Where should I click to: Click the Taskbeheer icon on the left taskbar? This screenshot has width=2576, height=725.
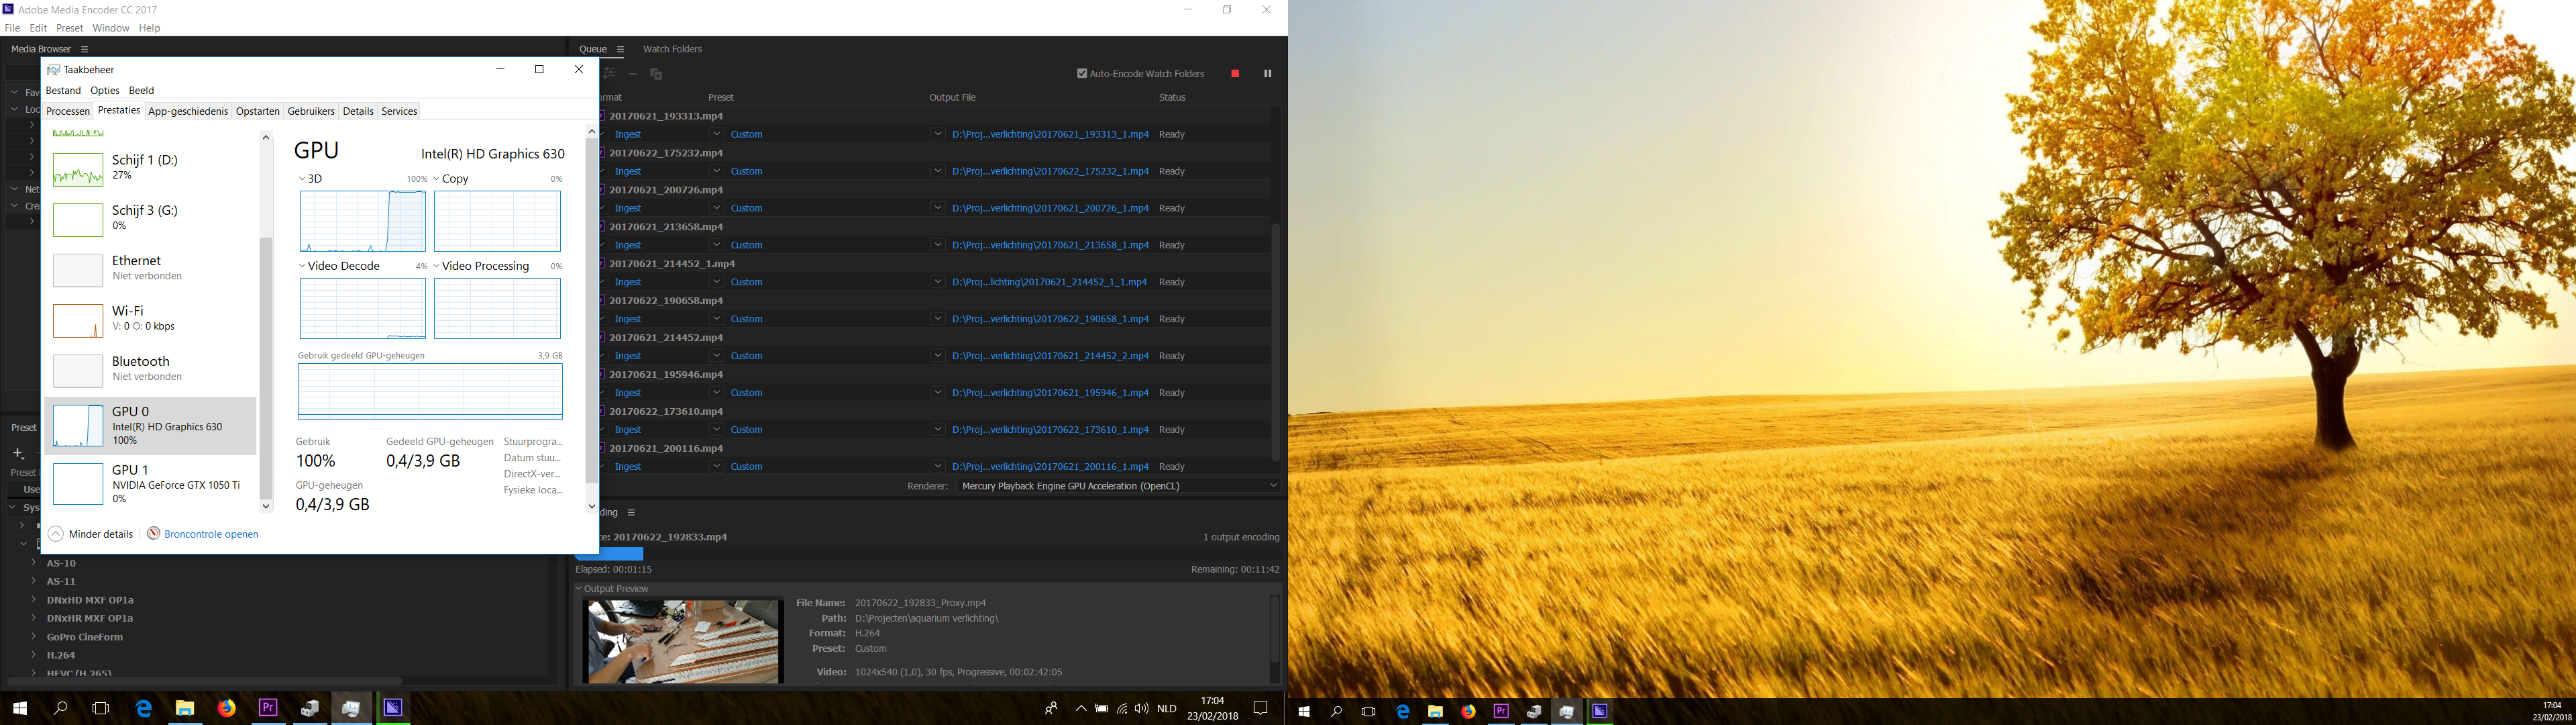[351, 708]
